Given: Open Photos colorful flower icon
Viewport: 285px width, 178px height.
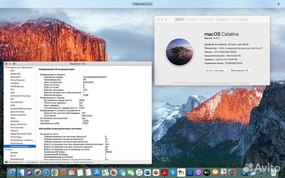Looking at the screenshot, I should [x=114, y=172].
